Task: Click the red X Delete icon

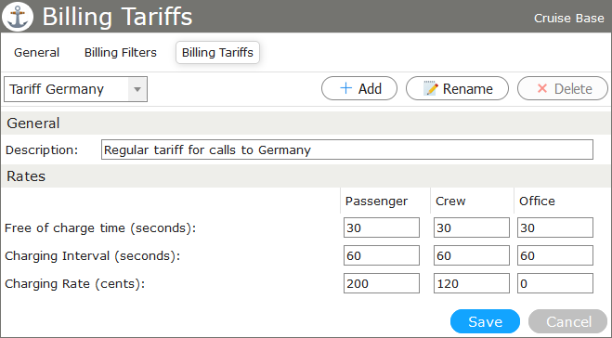Action: pos(542,88)
